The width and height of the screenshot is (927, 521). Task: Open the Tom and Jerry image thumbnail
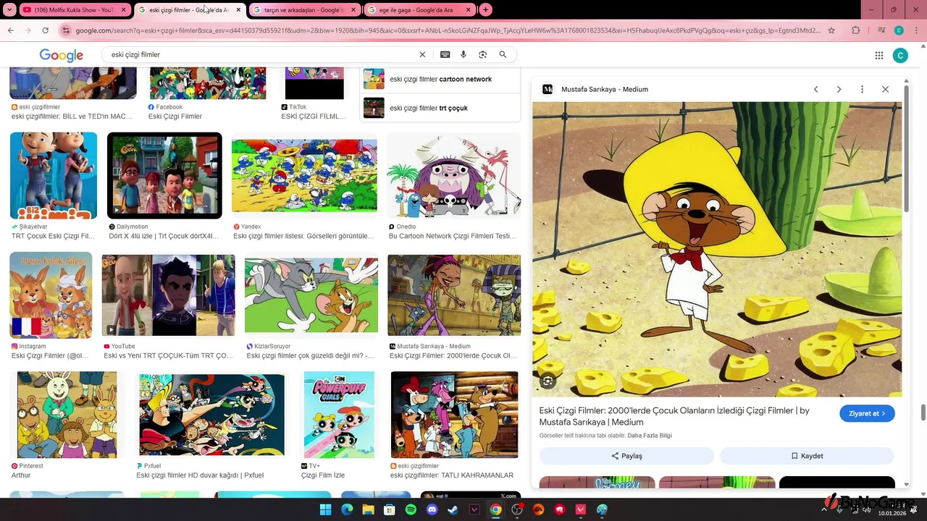click(311, 296)
